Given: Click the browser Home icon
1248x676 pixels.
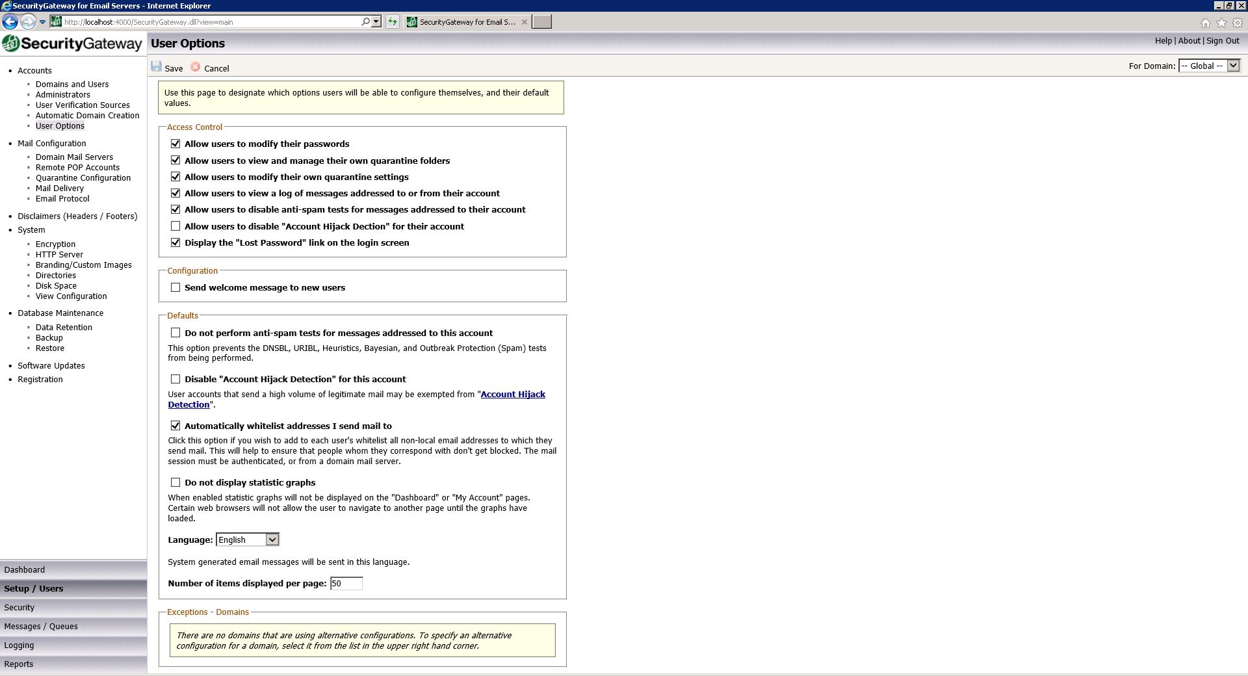Looking at the screenshot, I should coord(1205,23).
